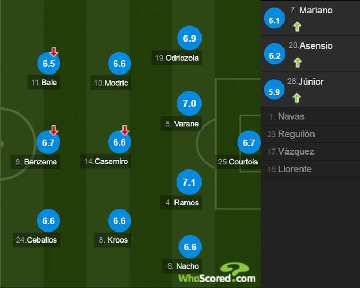Click Odriozola's 6.9 rating bubble

(x=189, y=38)
